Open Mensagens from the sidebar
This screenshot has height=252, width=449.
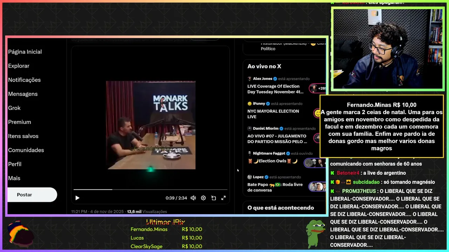coord(23,94)
